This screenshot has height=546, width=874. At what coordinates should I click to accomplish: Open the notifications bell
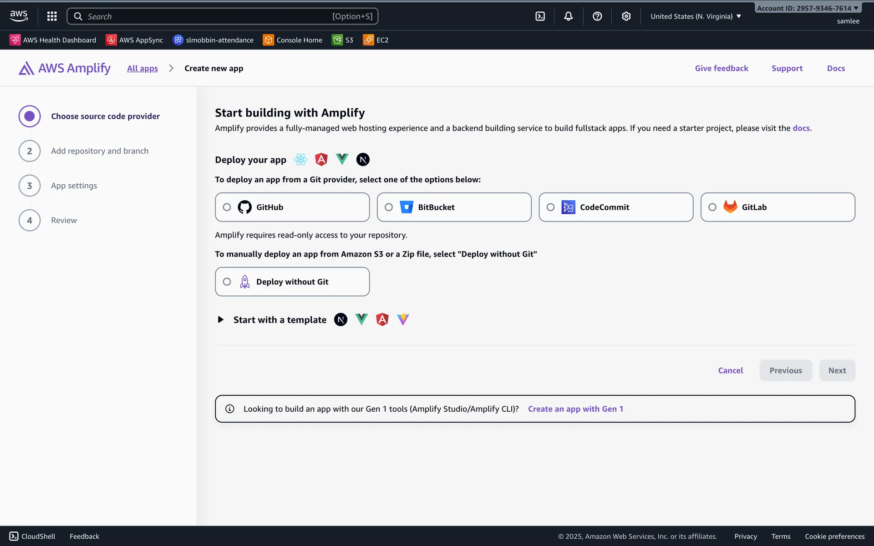point(568,16)
